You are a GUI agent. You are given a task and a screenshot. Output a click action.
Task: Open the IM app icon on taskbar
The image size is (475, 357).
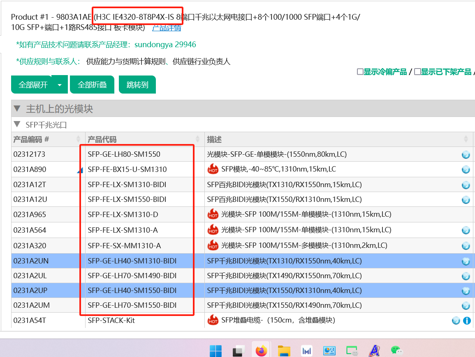coord(306,351)
